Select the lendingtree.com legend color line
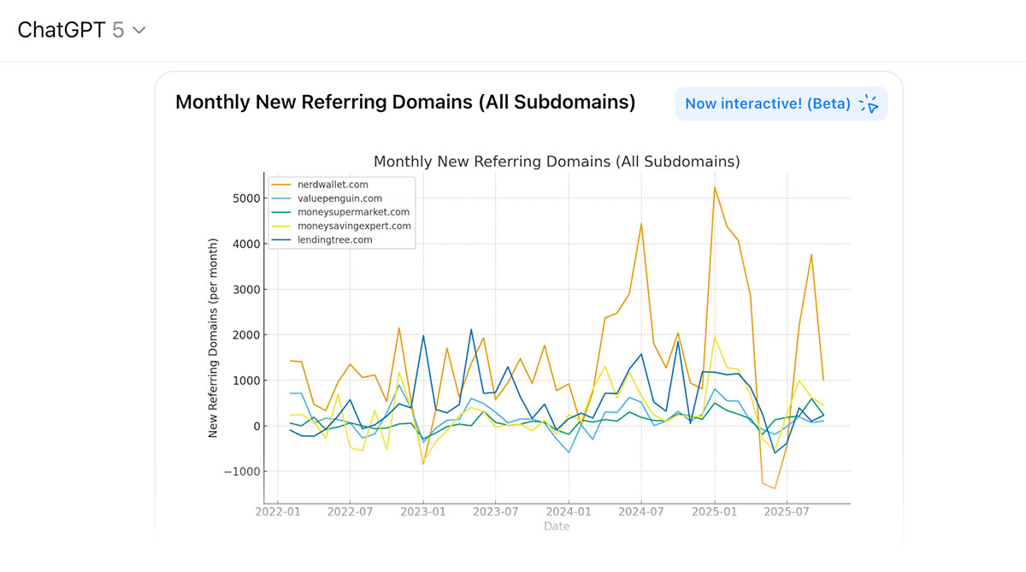 282,240
